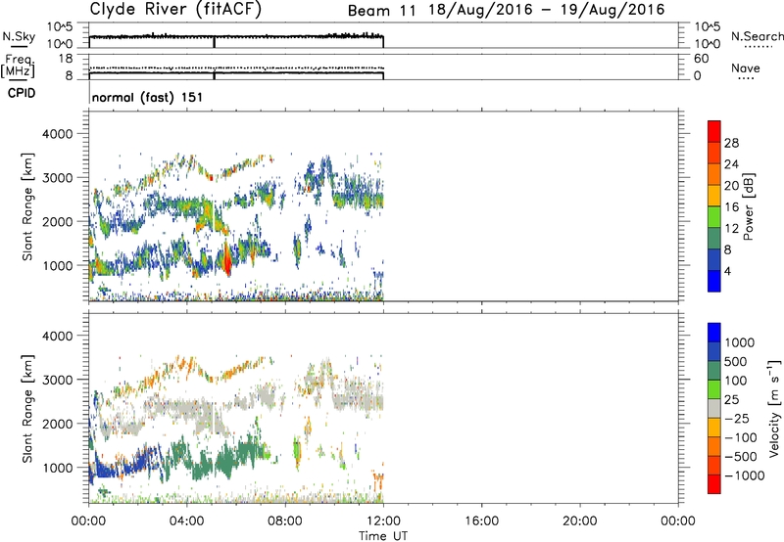This screenshot has width=784, height=542.
Task: Click the "Beam 11" label in the header
Action: point(381,11)
